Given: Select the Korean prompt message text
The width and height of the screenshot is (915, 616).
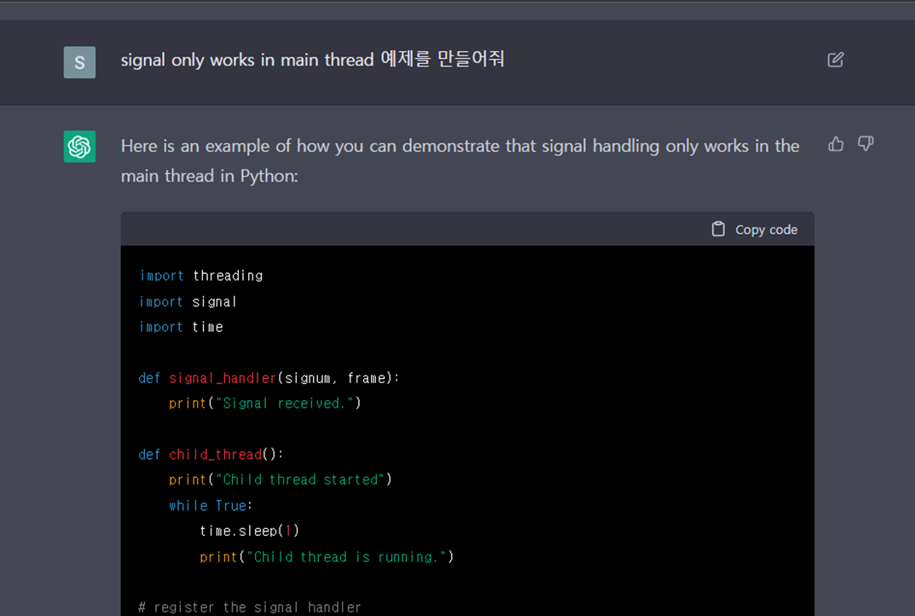Looking at the screenshot, I should (x=313, y=60).
